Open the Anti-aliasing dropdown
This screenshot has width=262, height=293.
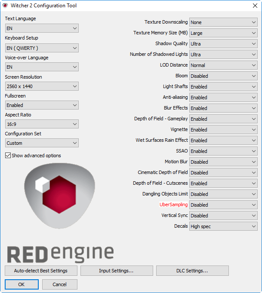coord(223,98)
